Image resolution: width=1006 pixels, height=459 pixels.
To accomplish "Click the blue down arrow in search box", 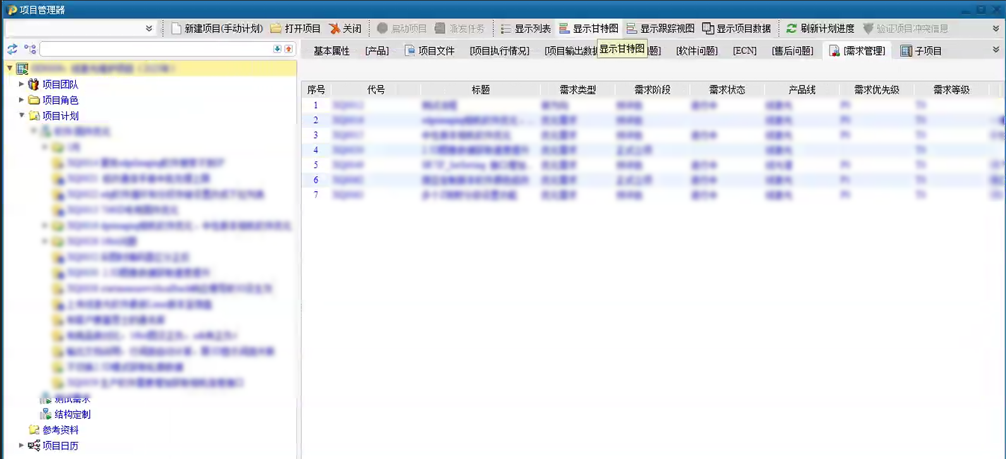I will tap(277, 49).
